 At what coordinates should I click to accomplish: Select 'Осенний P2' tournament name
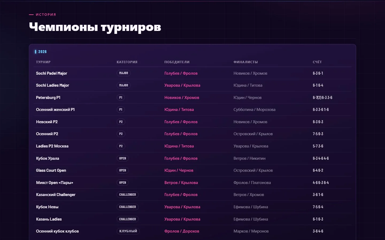[47, 134]
